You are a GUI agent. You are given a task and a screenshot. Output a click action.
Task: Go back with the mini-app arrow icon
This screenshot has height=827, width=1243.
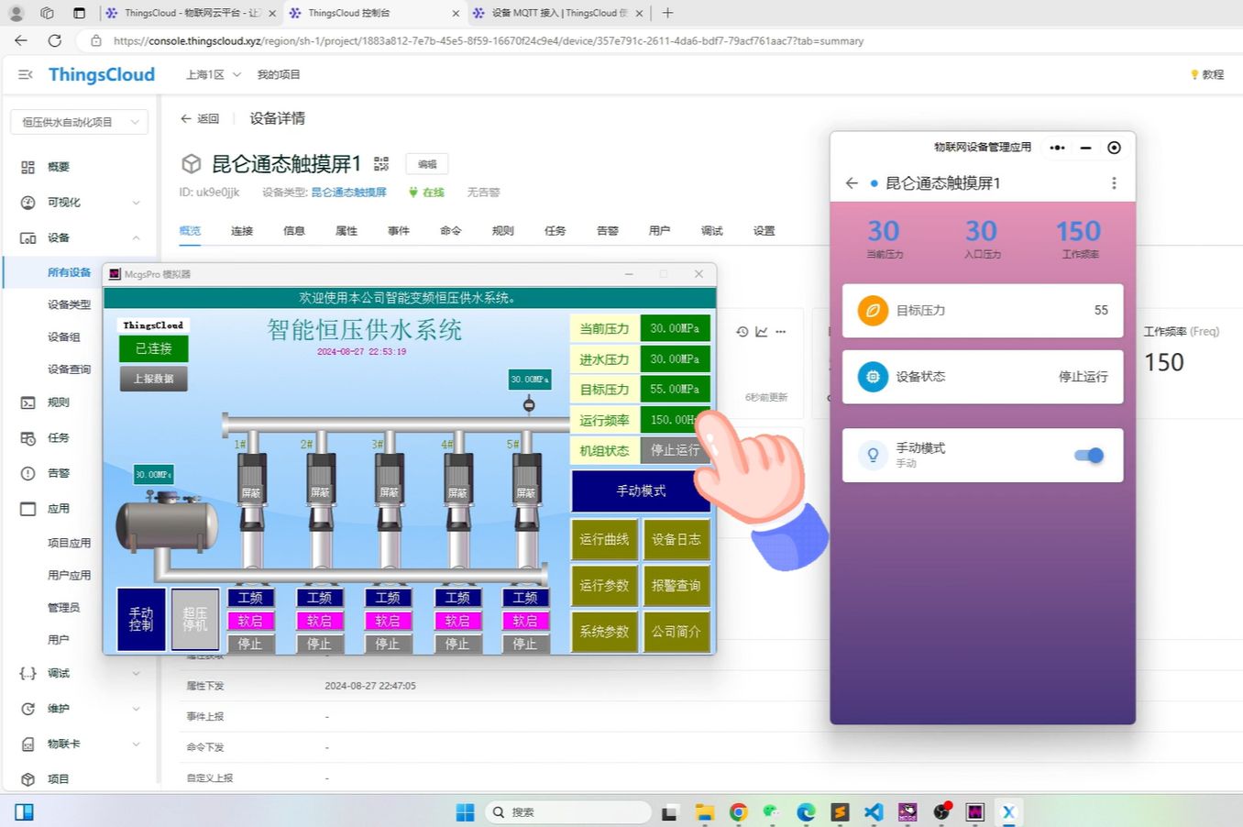pos(852,183)
